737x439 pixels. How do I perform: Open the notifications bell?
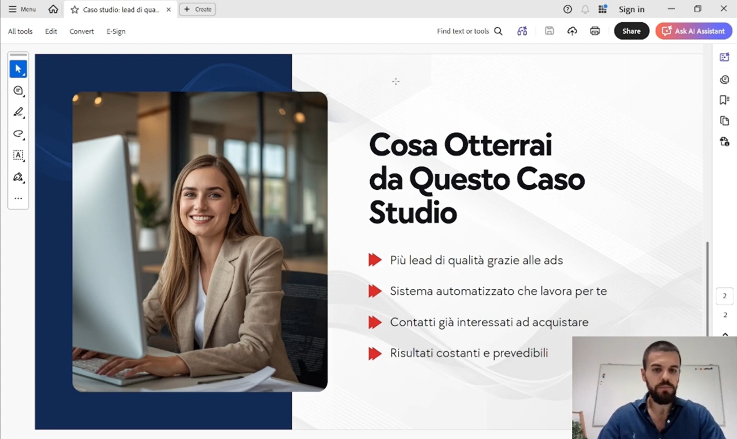pos(585,9)
